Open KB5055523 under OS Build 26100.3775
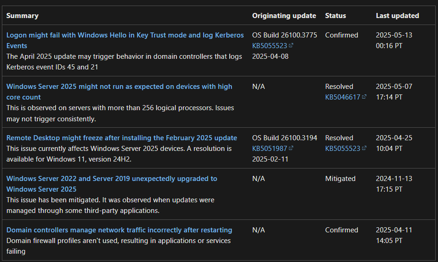Viewport: 438px width, 262px height. [269, 45]
